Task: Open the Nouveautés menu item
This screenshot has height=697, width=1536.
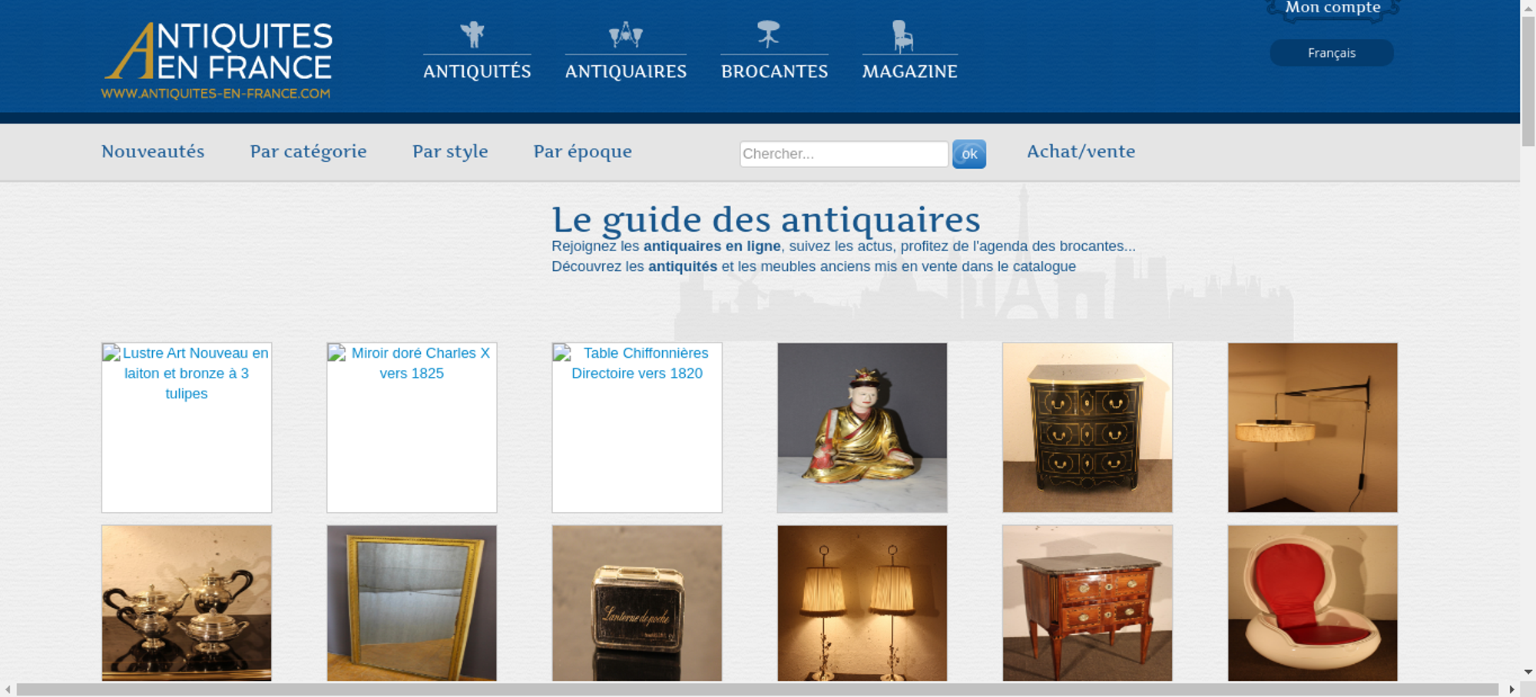Action: 153,152
